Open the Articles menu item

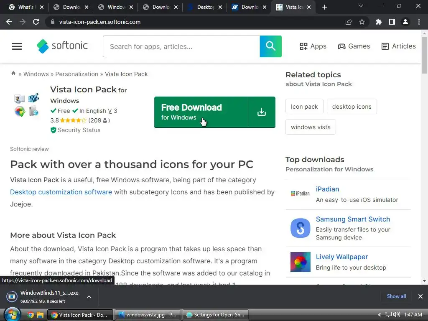pyautogui.click(x=398, y=46)
